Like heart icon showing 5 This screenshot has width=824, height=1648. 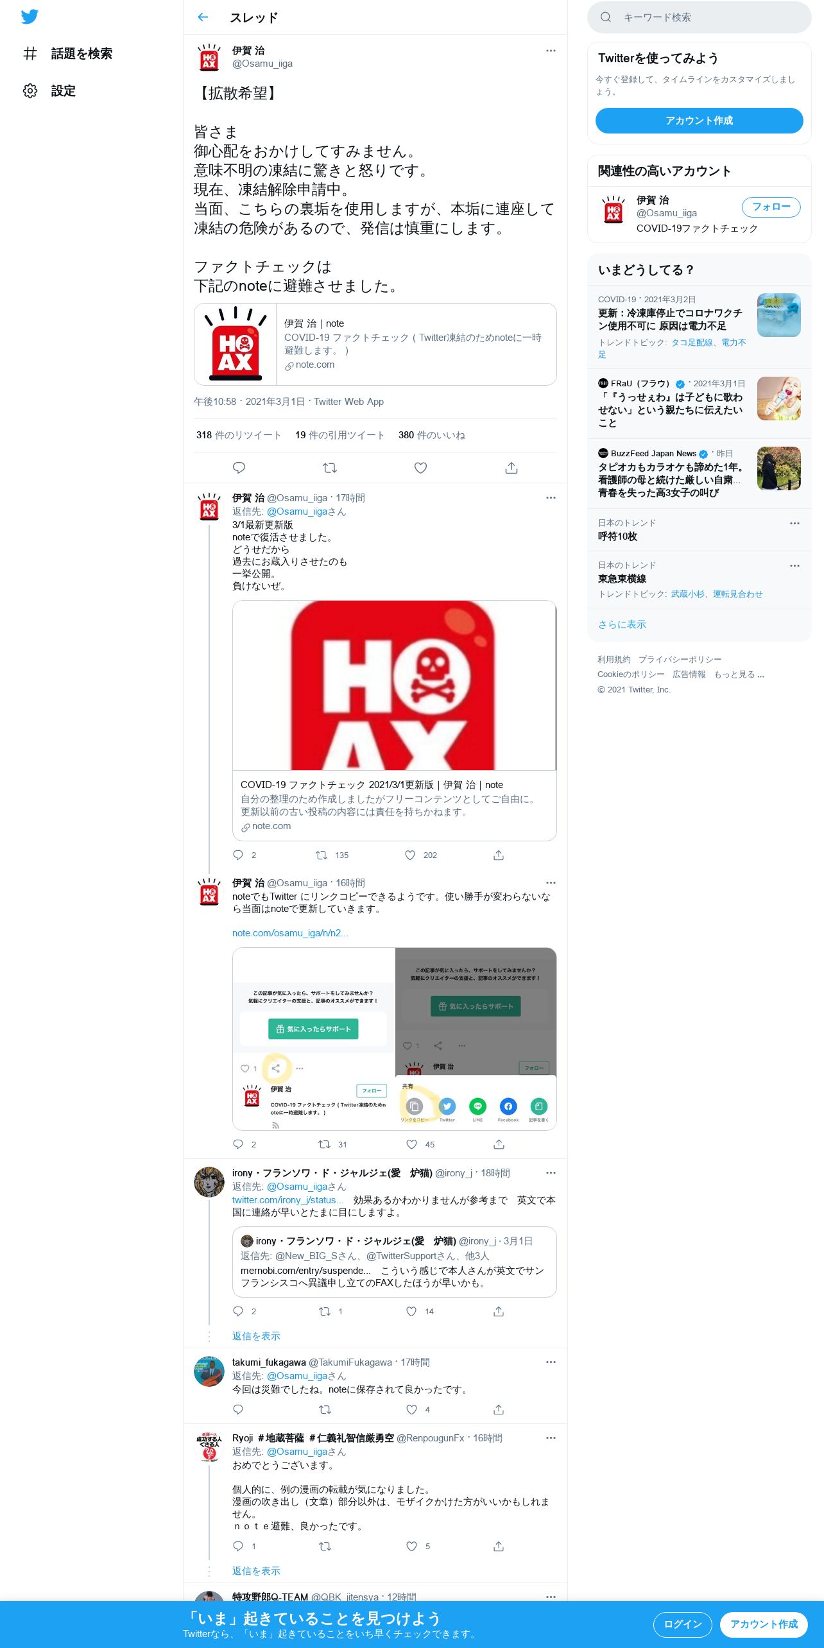tap(411, 1546)
